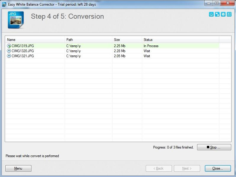Minimize the Easy White Balance Corrector window
Viewport: 236px width, 177px height.
pyautogui.click(x=209, y=3)
